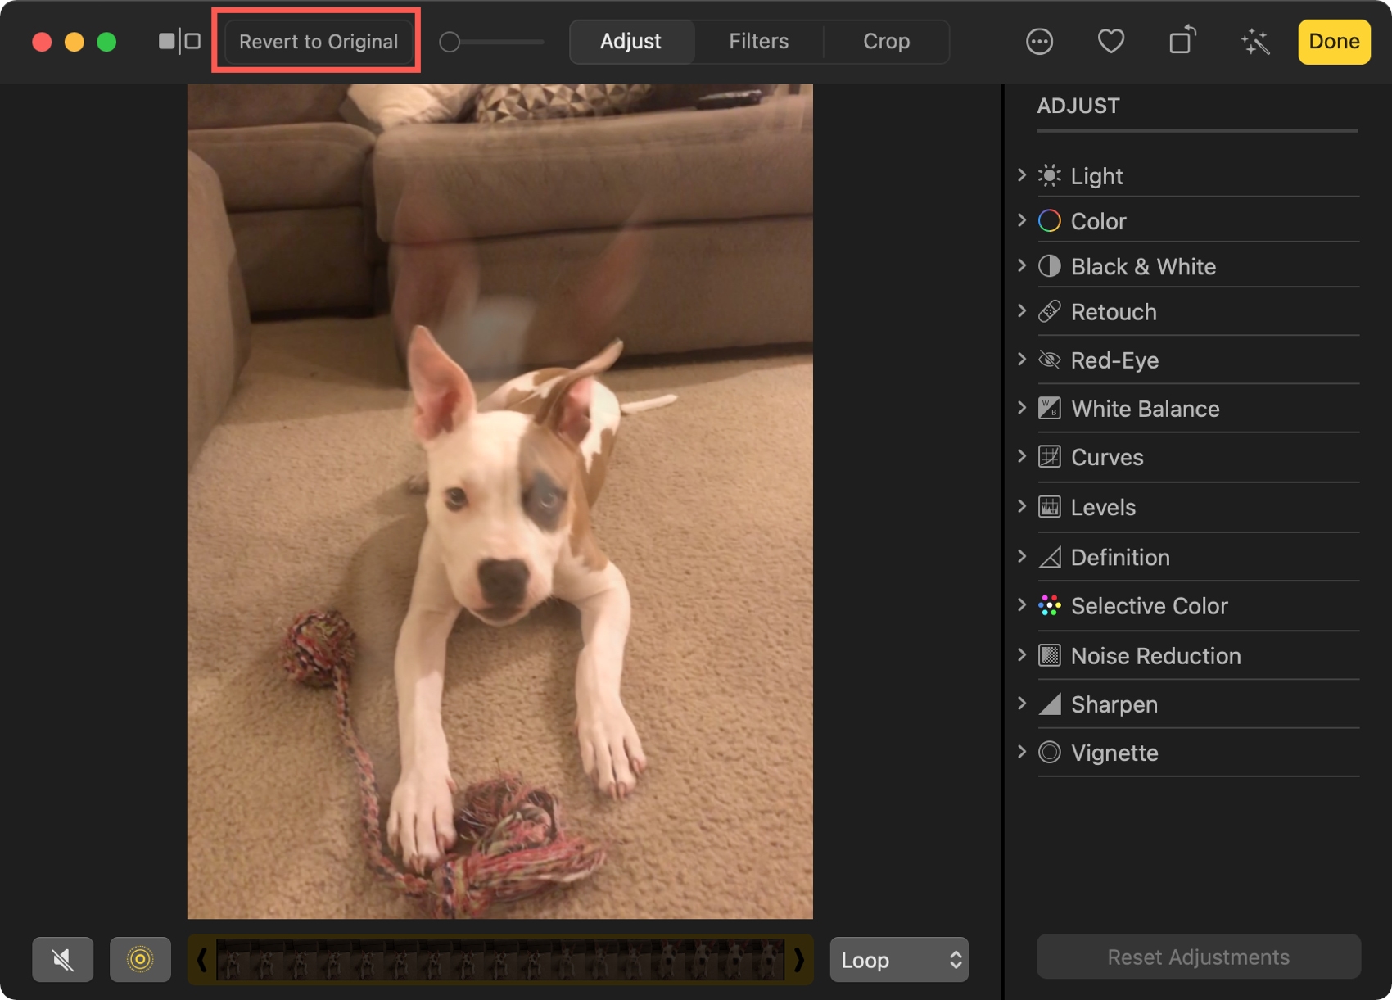Click the Definition triangle icon
The width and height of the screenshot is (1392, 1000).
pos(1049,557)
